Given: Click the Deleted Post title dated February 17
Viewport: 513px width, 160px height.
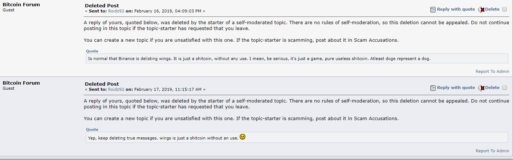Looking at the screenshot, I should 102,84.
